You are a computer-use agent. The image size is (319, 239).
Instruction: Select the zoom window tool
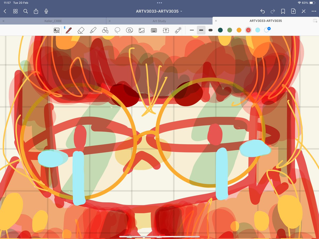(57, 30)
